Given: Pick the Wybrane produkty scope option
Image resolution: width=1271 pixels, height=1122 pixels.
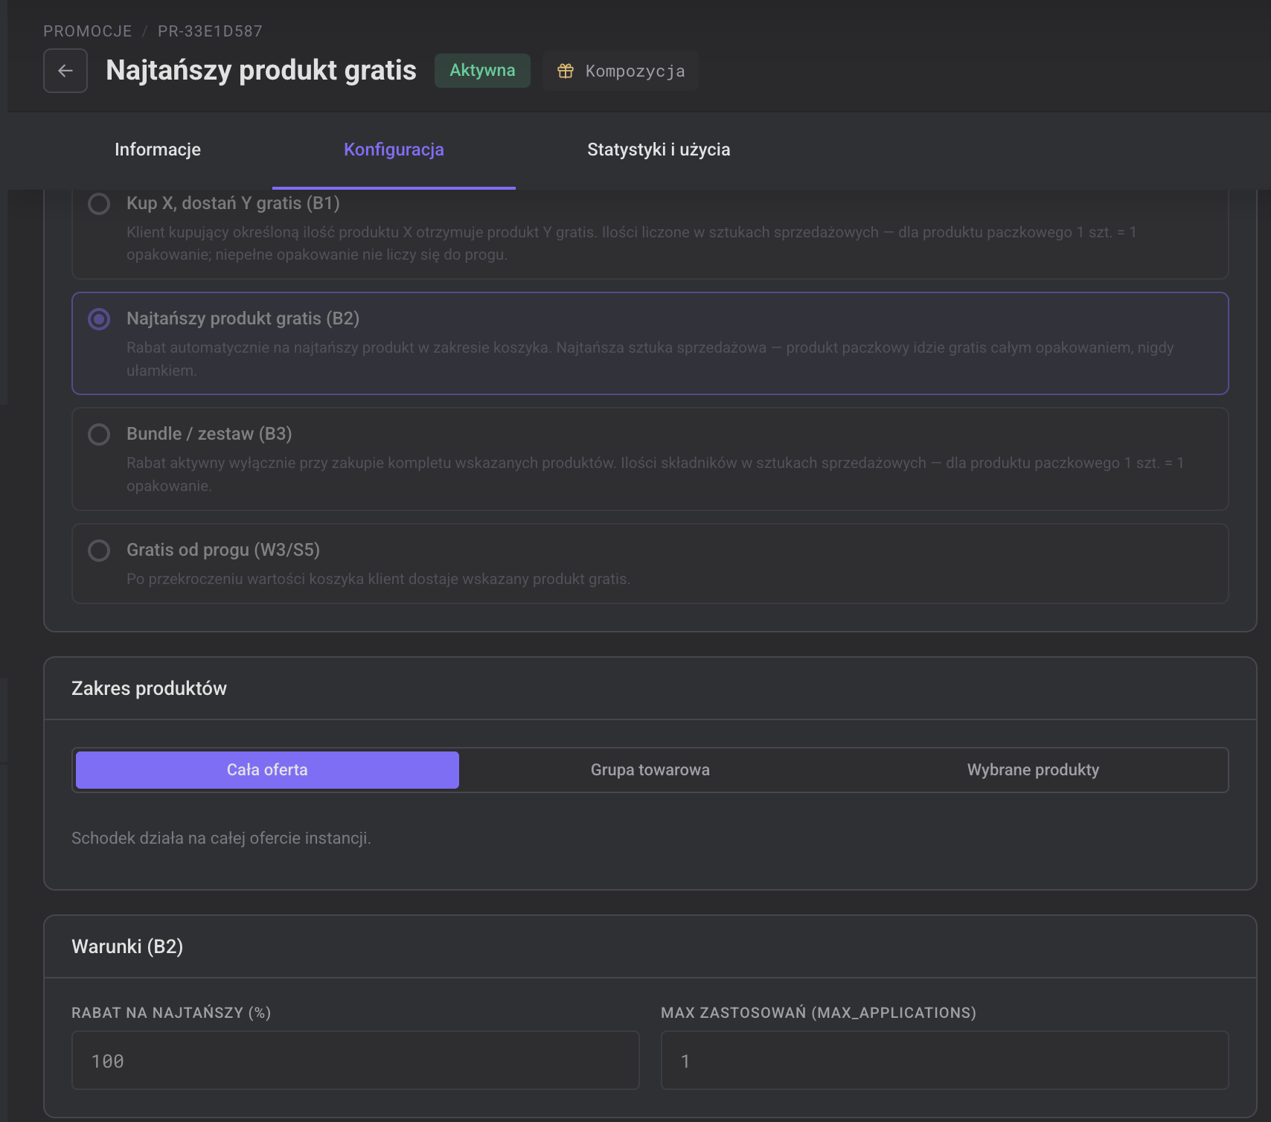Looking at the screenshot, I should point(1033,770).
